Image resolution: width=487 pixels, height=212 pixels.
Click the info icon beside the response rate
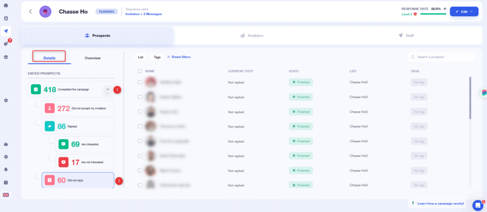coord(445,9)
